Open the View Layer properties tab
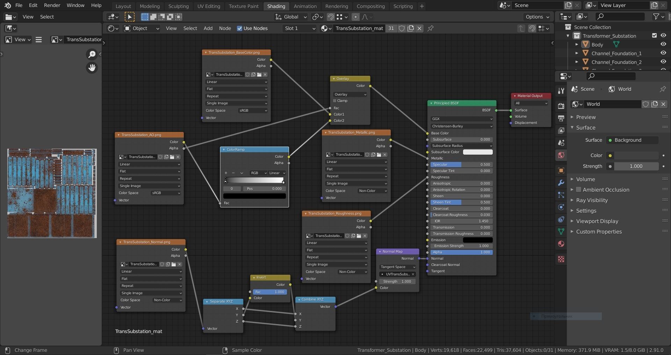This screenshot has height=355, width=671. tap(561, 131)
